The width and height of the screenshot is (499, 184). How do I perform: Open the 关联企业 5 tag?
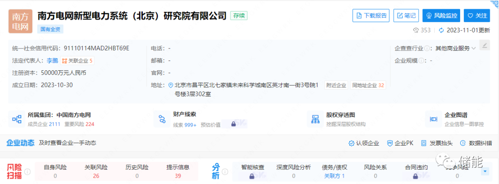[77, 61]
